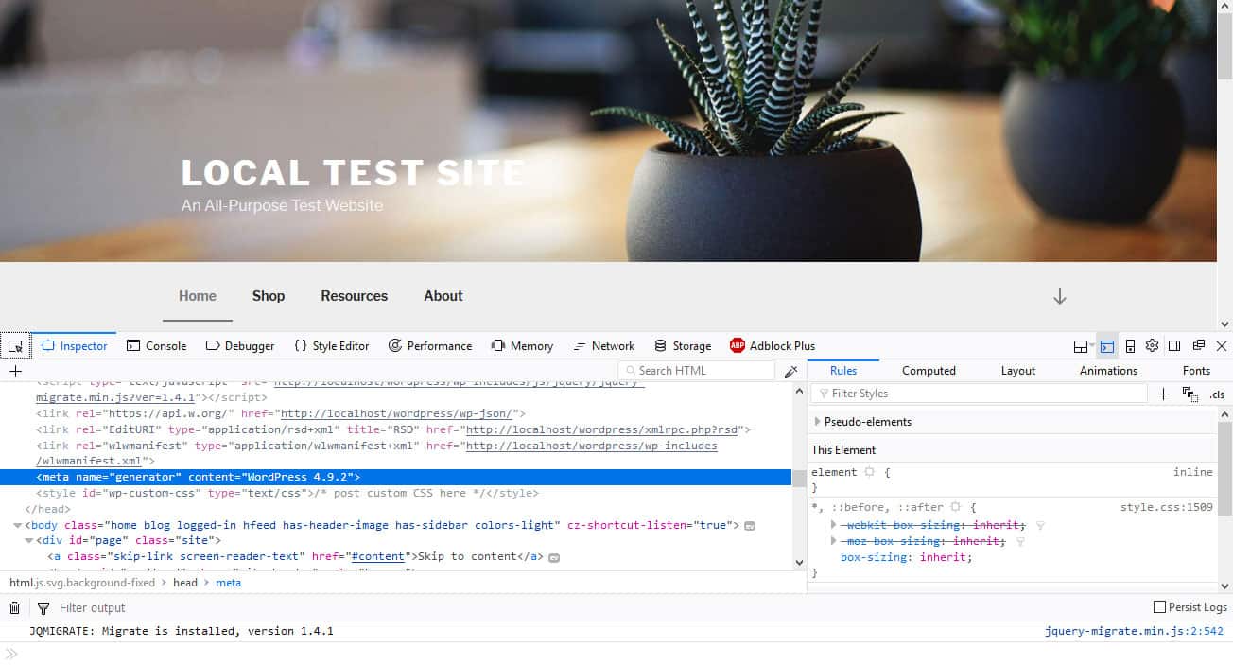The width and height of the screenshot is (1233, 665).
Task: Open the Shop navigation link
Action: click(x=269, y=296)
